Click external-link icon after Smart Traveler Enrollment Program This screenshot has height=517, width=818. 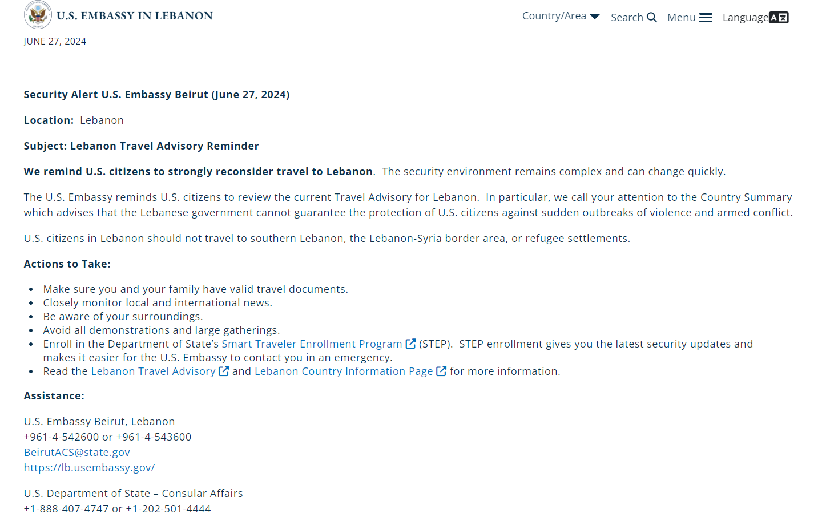(x=410, y=344)
